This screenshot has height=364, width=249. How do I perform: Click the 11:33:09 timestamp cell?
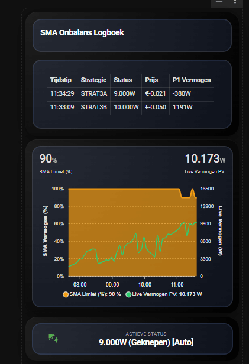point(62,108)
